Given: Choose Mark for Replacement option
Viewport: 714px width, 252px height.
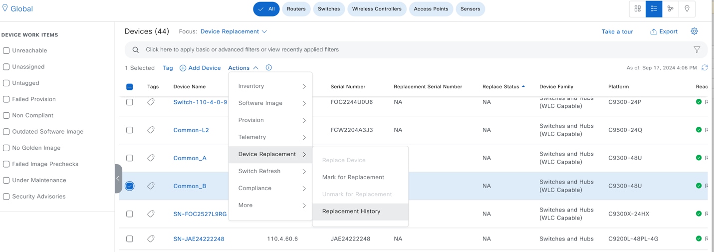Looking at the screenshot, I should [x=353, y=177].
